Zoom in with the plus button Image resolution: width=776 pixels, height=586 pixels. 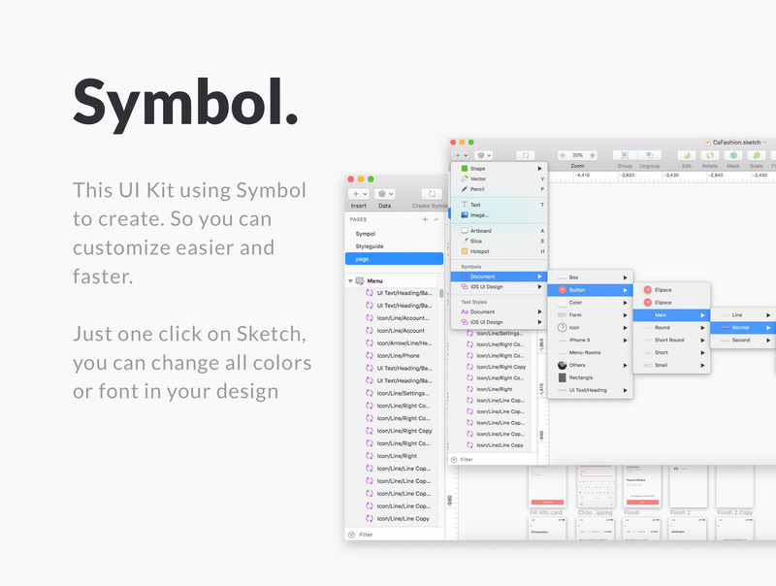tap(592, 155)
